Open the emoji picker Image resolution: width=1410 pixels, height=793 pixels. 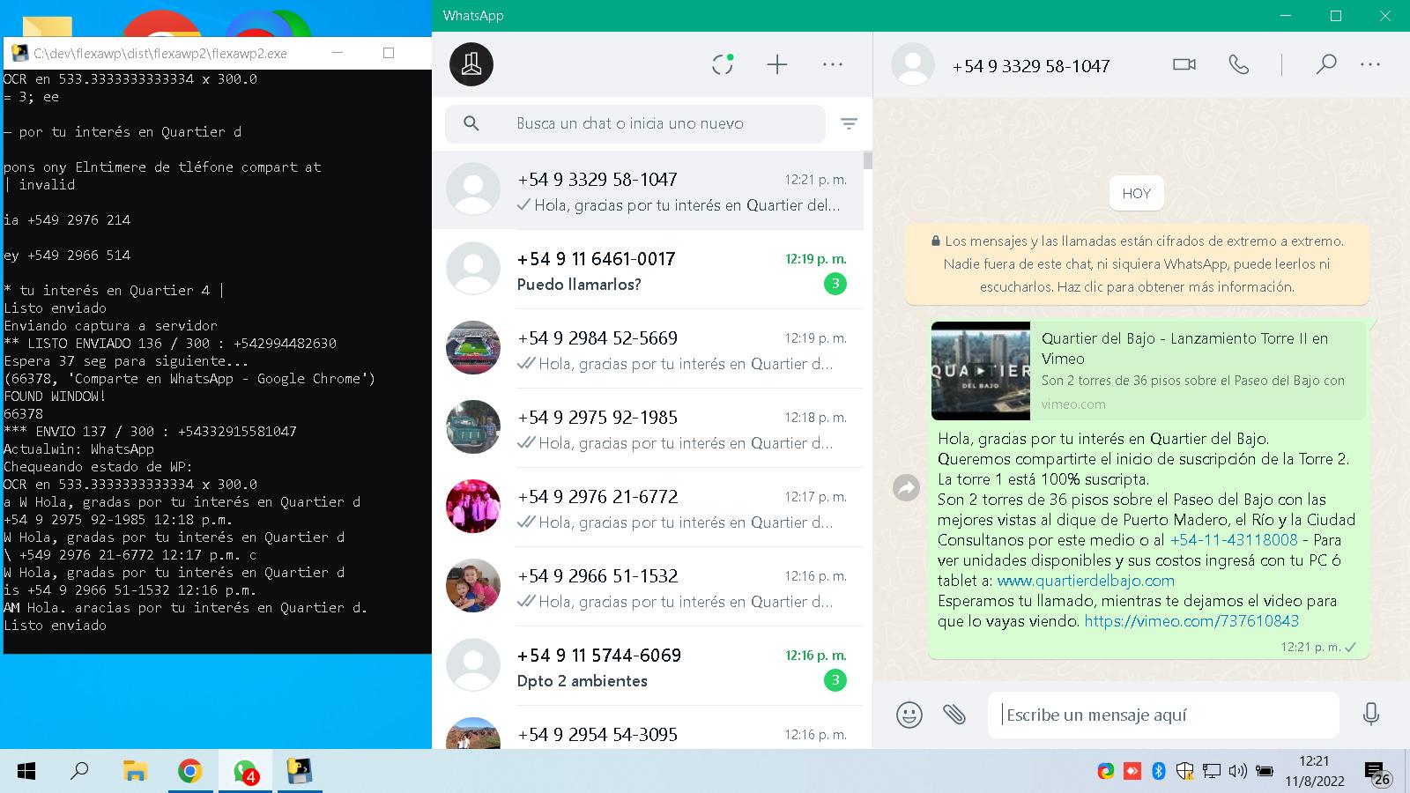(x=909, y=714)
